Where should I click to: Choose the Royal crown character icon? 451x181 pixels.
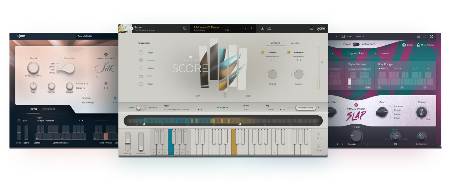(x=141, y=84)
